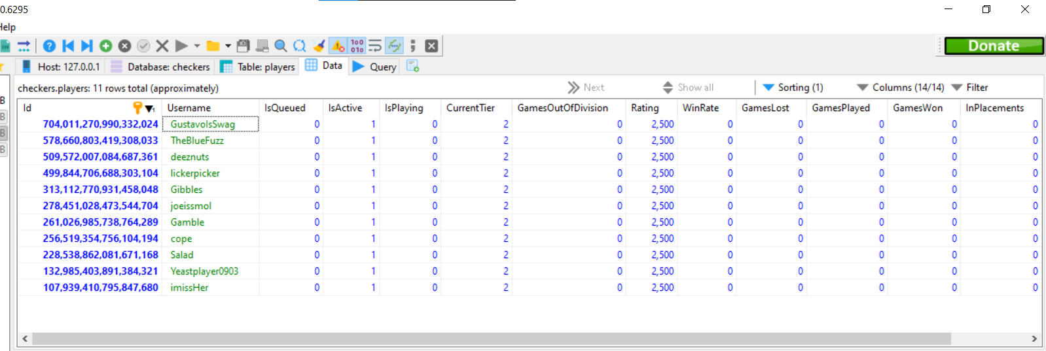Switch to the Host: 127.0.0.1 tab
Screen dimensions: 1046x351
coord(60,67)
